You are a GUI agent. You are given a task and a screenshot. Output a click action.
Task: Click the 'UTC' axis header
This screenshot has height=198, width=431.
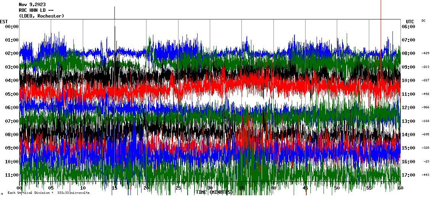(410, 21)
